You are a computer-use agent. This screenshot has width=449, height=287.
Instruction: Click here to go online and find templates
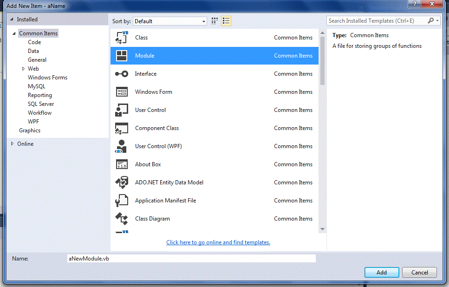pyautogui.click(x=218, y=242)
